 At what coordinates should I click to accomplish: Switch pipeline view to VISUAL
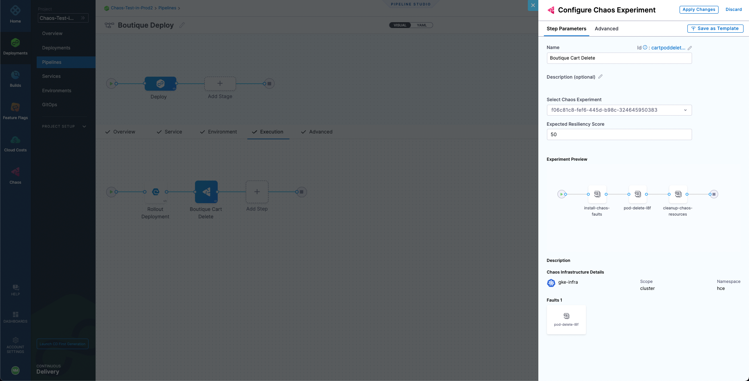[x=400, y=25]
